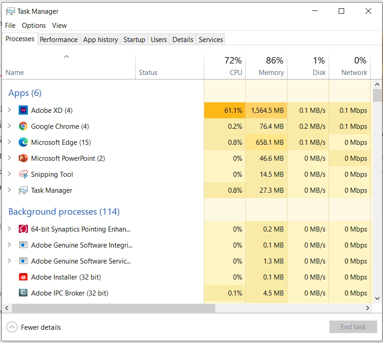Screen dimensions: 383x343
Task: Click the Adobe Installer red icon
Action: tap(23, 277)
